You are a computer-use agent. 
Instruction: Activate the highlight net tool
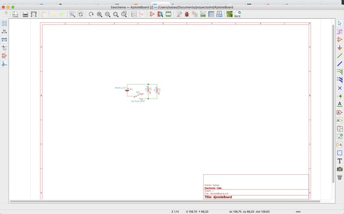click(x=340, y=31)
